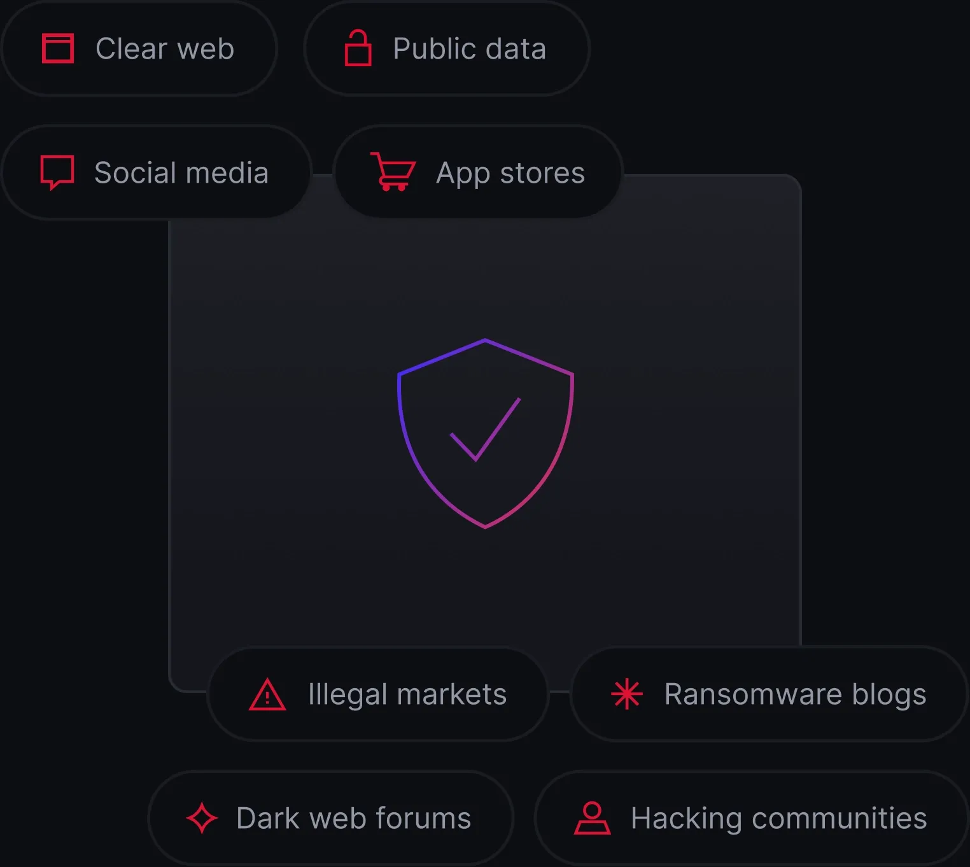Click the open padlock icon for Public data

(x=358, y=48)
